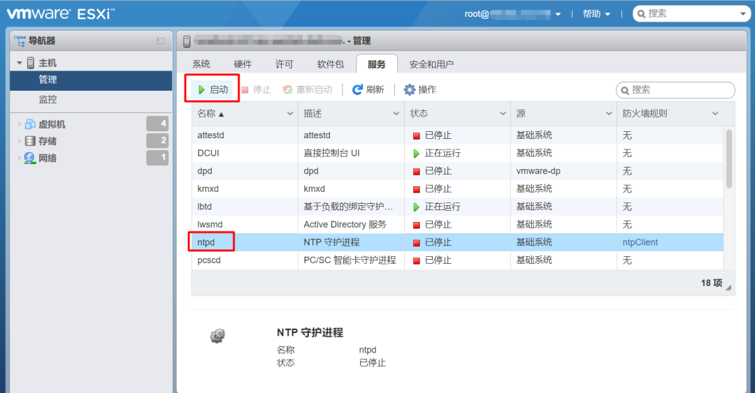Select the pcscd service name cell
755x393 pixels.
click(x=209, y=260)
